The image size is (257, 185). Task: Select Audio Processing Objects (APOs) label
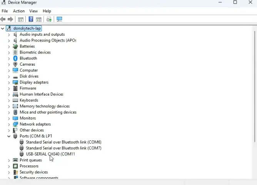(x=48, y=40)
